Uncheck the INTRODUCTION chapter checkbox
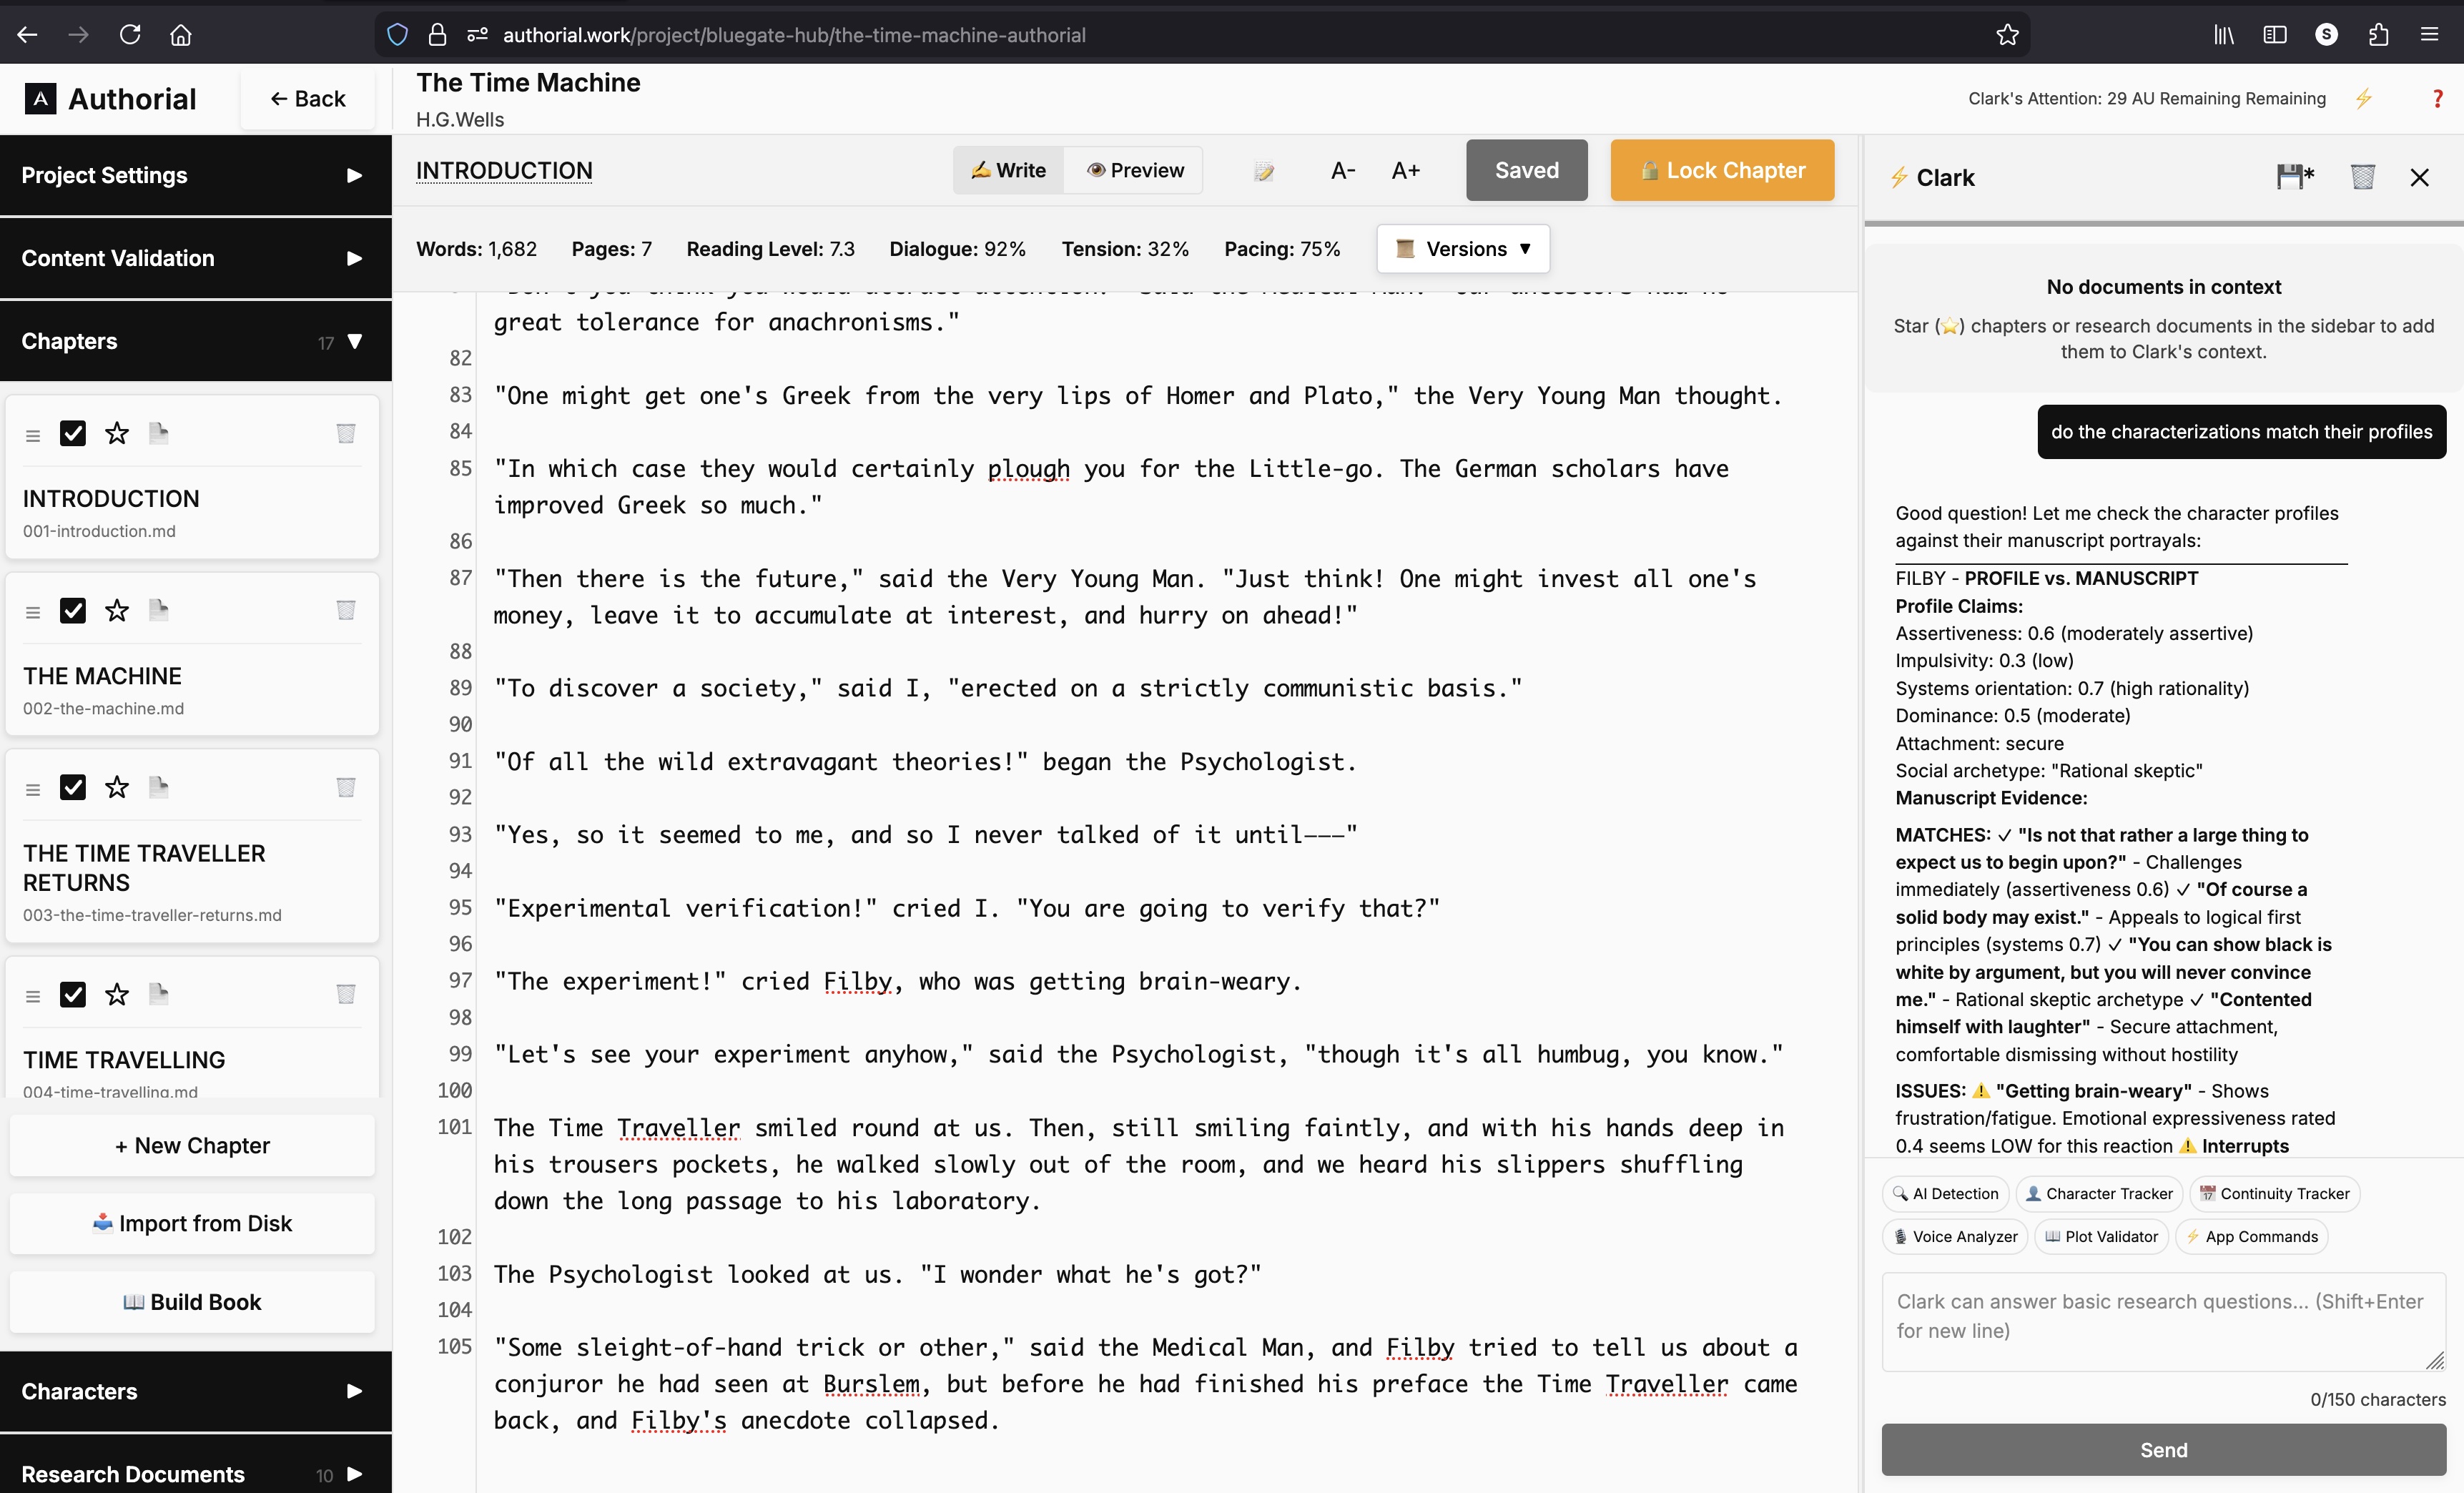Image resolution: width=2464 pixels, height=1493 pixels. coord(74,434)
